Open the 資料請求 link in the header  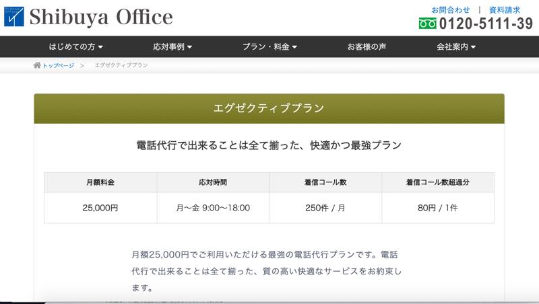tap(504, 9)
